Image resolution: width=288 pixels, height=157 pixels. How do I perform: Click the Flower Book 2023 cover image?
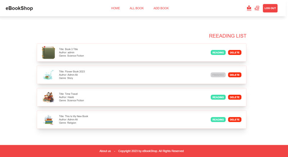48,75
